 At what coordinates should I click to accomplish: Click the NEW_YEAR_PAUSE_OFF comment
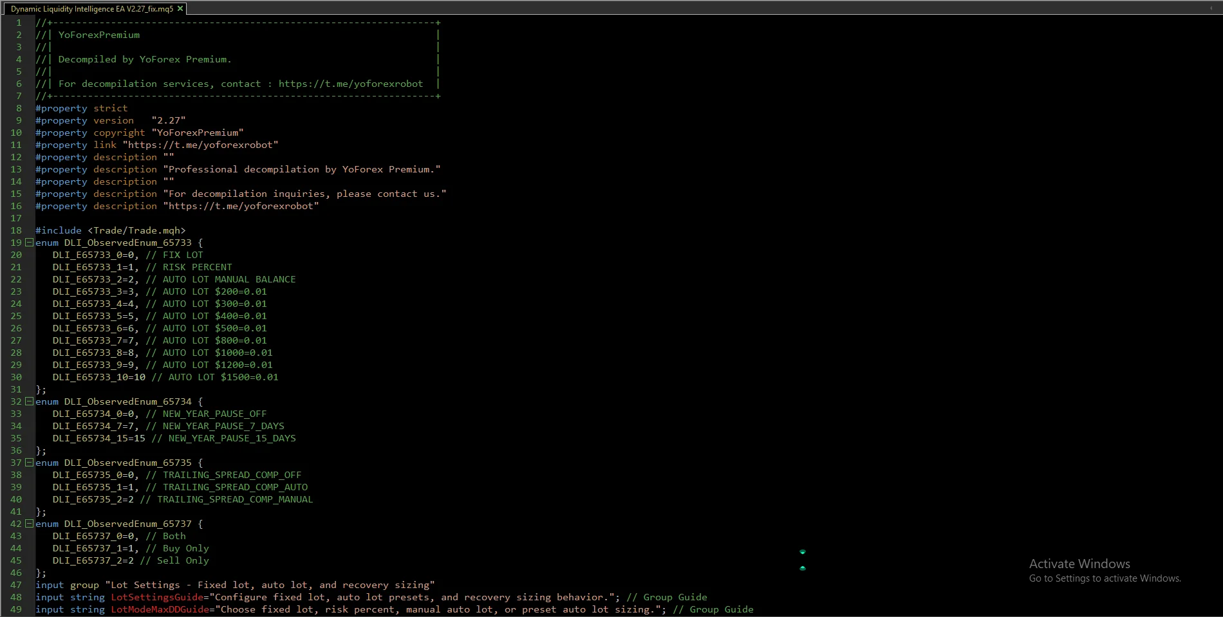point(206,414)
